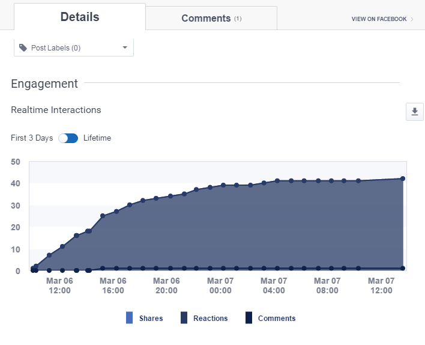Click the download chart icon
425x345 pixels.
[414, 112]
